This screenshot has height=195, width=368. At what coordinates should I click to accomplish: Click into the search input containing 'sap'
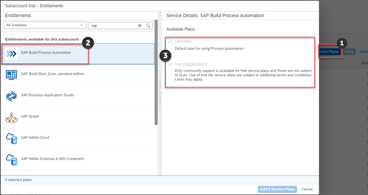112,26
